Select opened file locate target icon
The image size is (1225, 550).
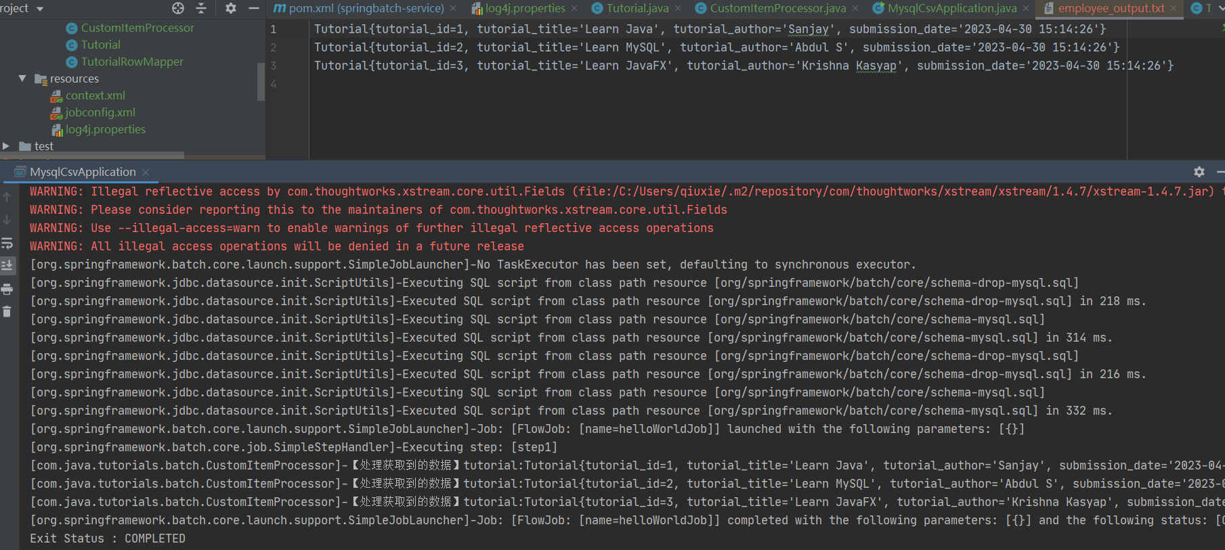click(178, 8)
